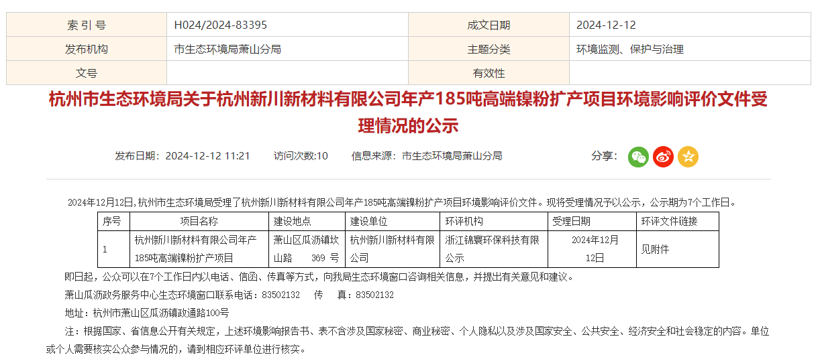Viewport: 818px width, 357px height.
Task: Share the notice via Weibo icon
Action: [x=663, y=157]
